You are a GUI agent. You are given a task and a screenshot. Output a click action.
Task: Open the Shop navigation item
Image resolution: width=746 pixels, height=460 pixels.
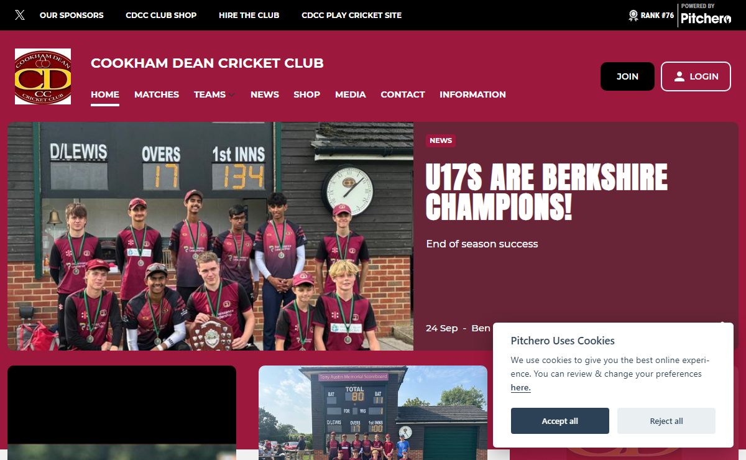[307, 94]
